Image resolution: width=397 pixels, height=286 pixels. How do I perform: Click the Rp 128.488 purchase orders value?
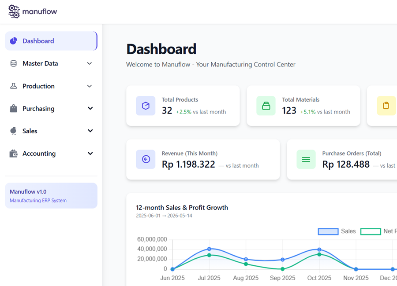pyautogui.click(x=346, y=165)
